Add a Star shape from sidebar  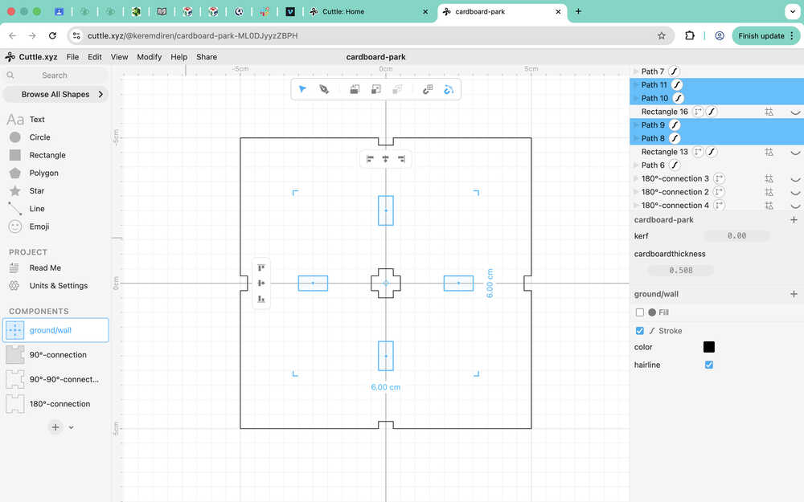14,191
